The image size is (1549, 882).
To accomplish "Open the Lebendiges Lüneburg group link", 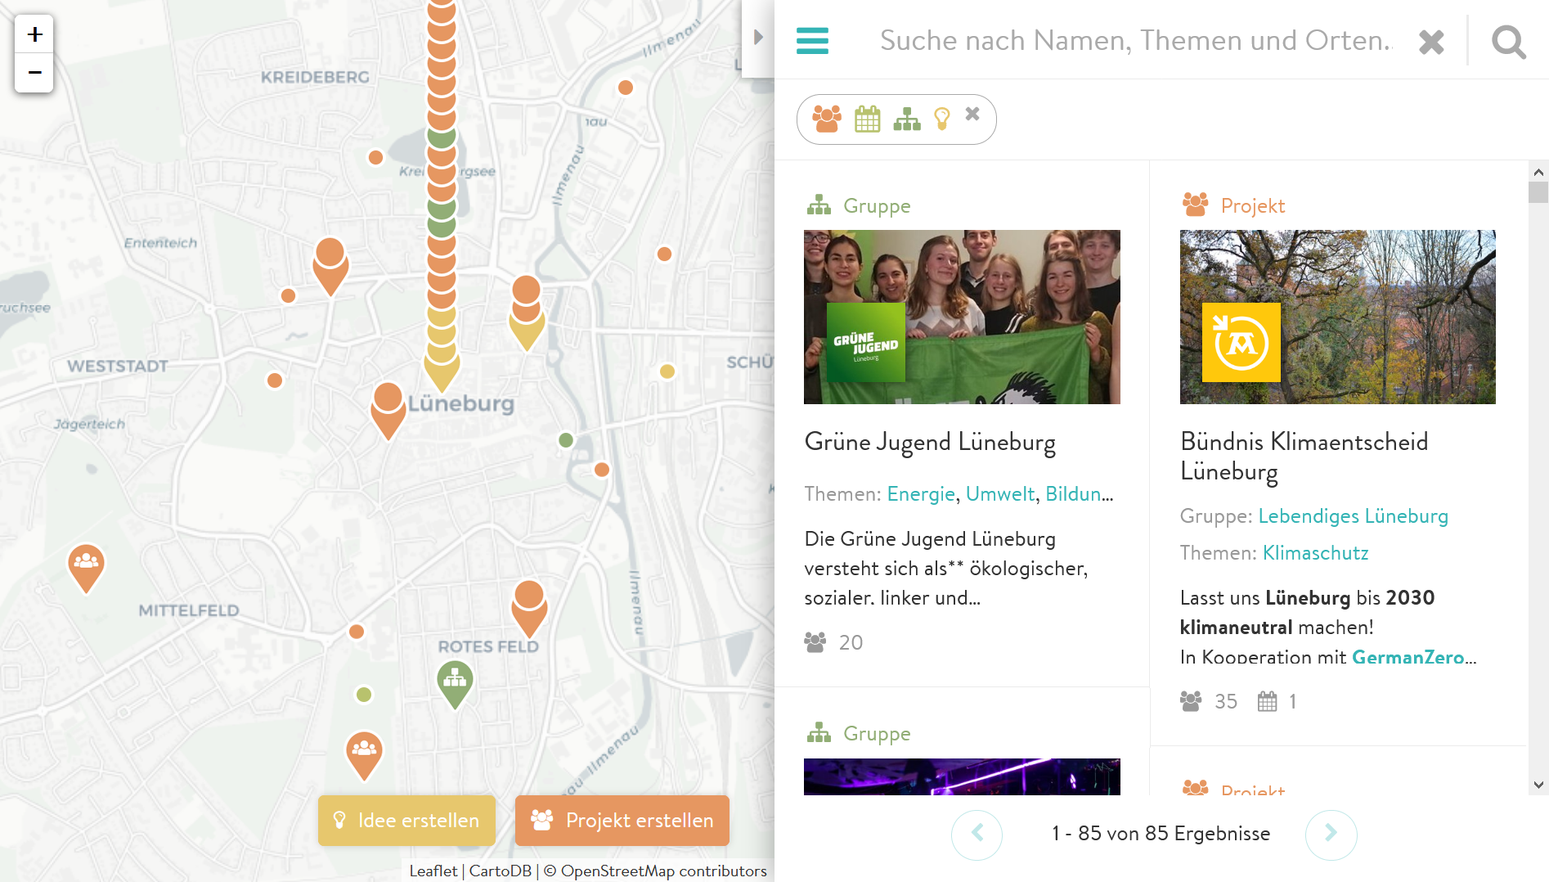I will coord(1353,516).
